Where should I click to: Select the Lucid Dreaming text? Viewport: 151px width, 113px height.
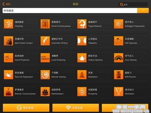58,60
